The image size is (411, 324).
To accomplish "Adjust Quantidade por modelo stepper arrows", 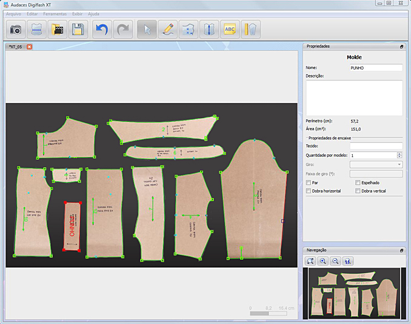I will [399, 155].
